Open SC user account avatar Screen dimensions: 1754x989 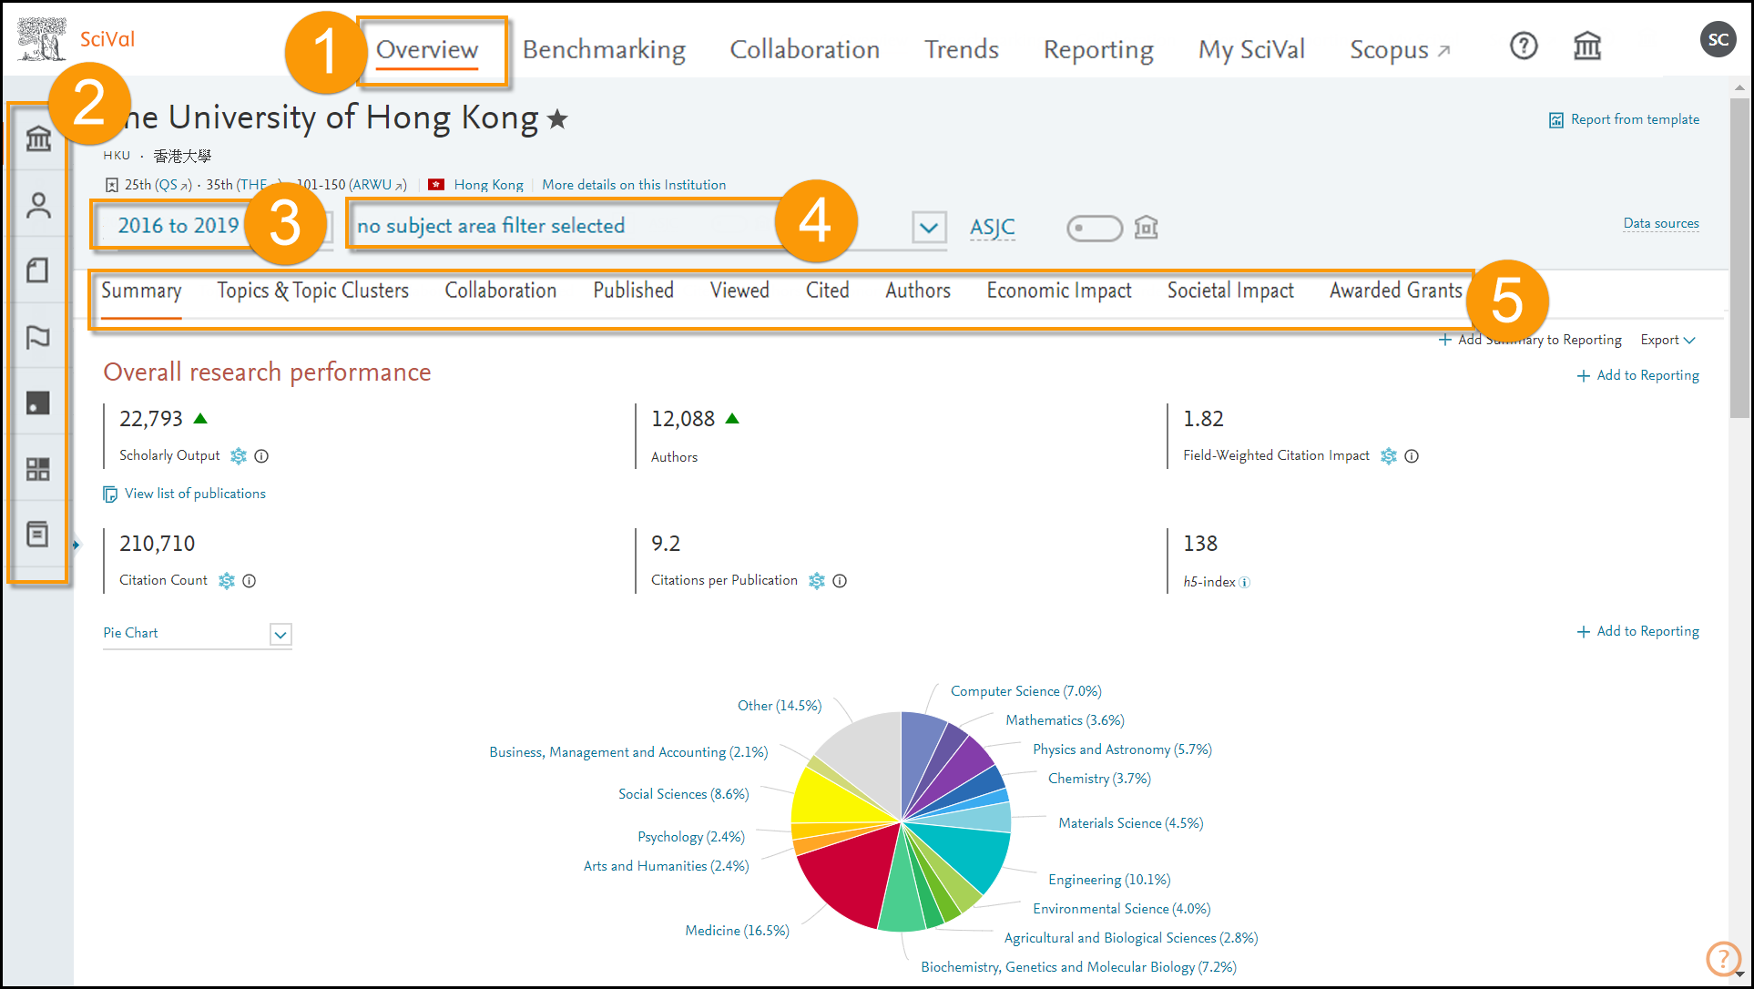click(x=1718, y=39)
